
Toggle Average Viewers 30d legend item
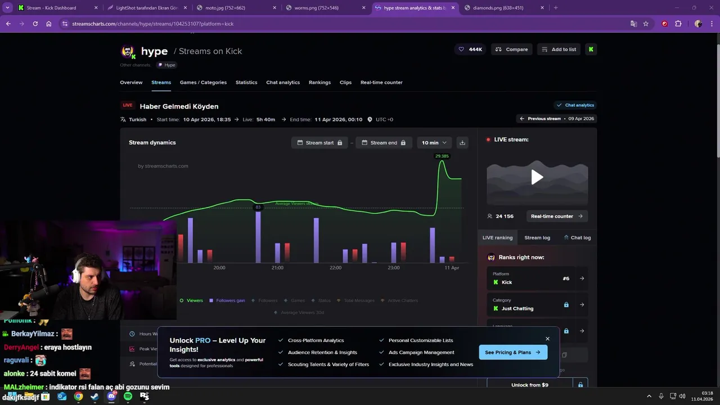coord(299,312)
